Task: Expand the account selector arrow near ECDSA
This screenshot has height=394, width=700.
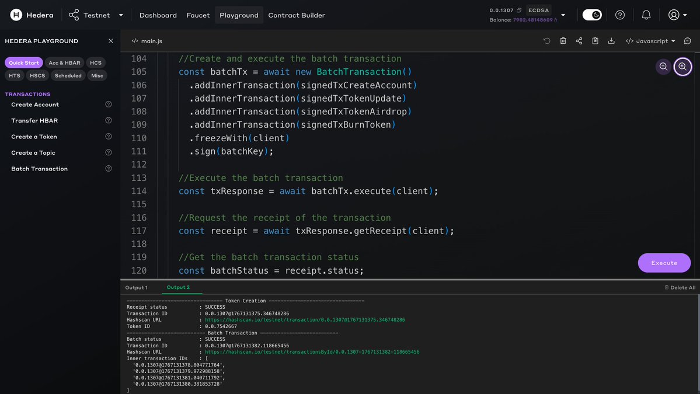Action: tap(563, 15)
